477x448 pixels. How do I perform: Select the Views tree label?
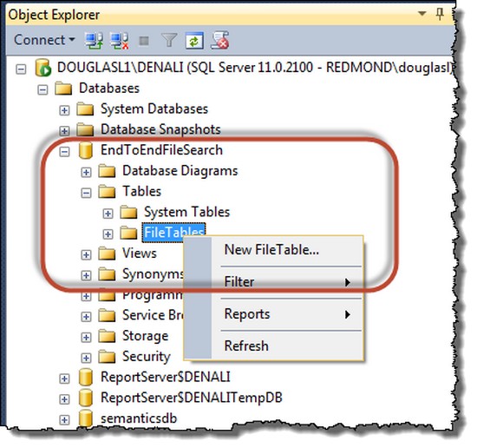(x=140, y=254)
